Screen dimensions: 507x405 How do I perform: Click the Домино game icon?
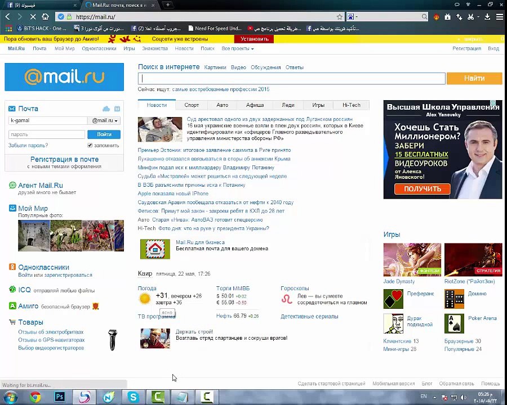[x=454, y=299]
